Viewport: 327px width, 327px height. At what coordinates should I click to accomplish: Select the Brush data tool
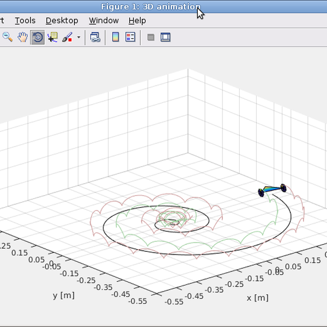click(x=67, y=38)
